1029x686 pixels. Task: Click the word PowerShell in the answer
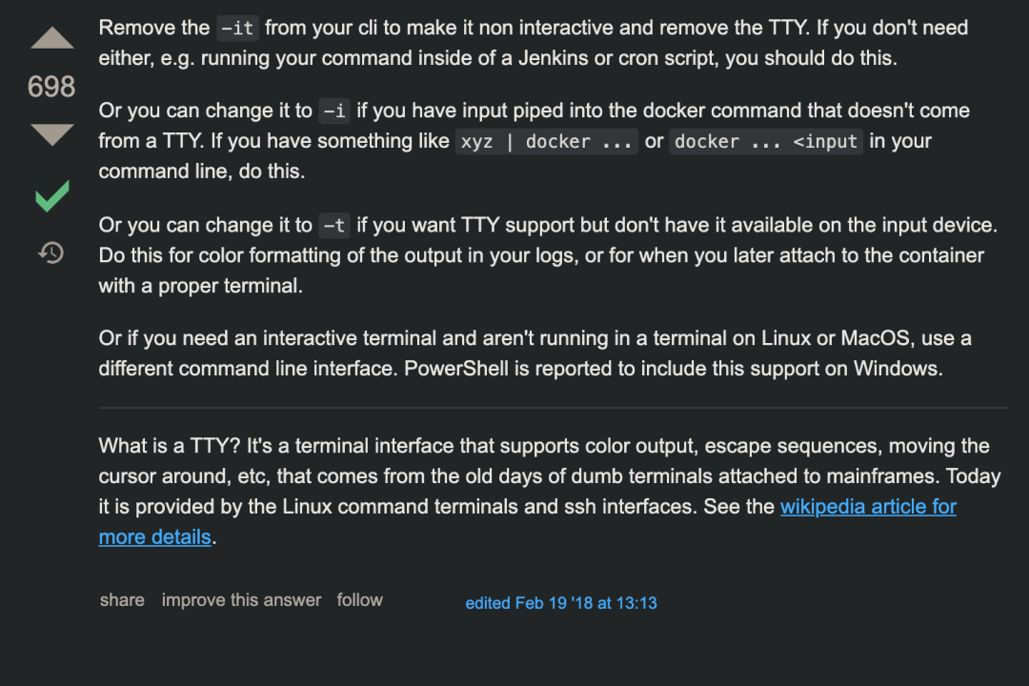click(457, 369)
